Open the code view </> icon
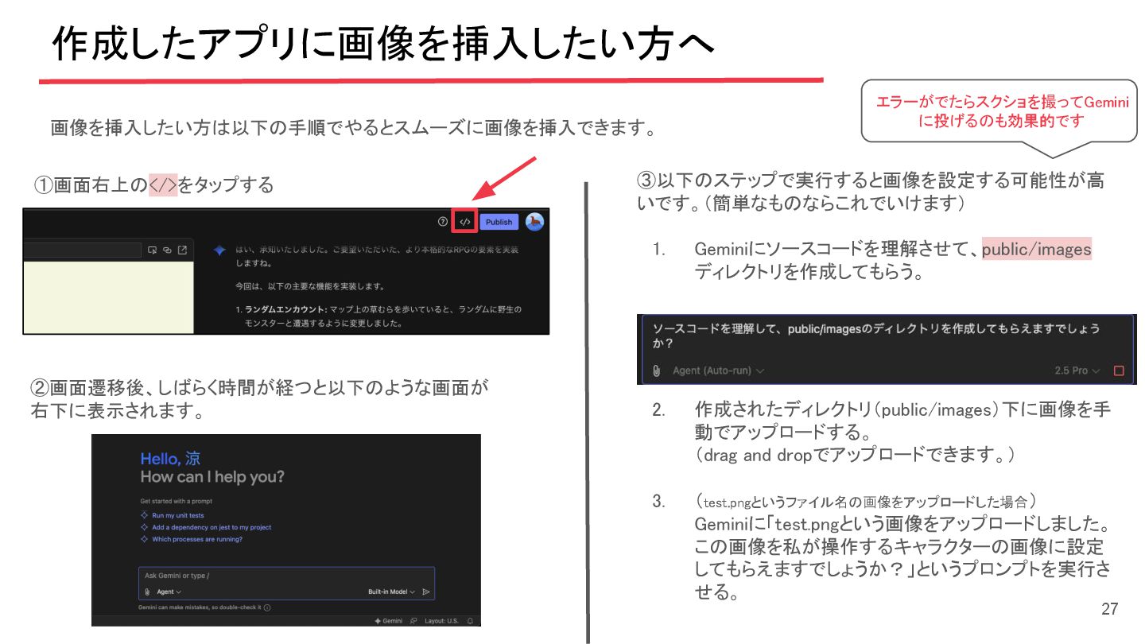1145x644 pixels. 465,222
